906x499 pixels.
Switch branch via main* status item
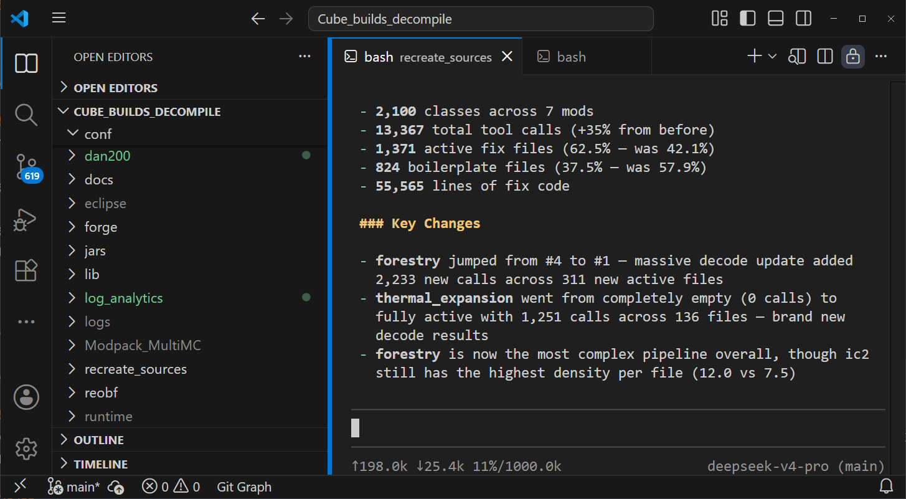tap(74, 487)
